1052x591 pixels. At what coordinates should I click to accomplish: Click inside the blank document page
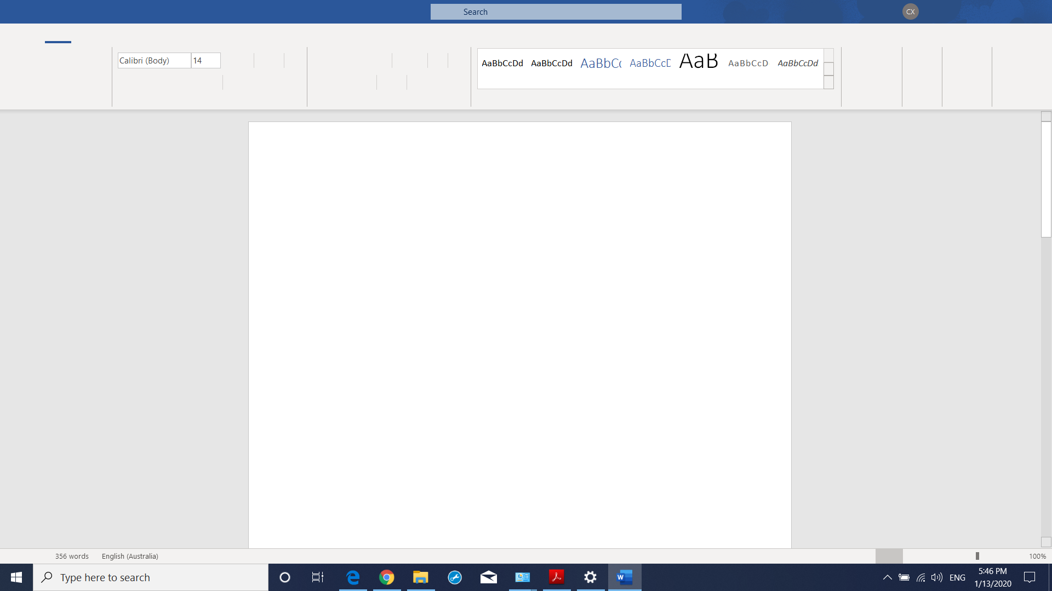click(x=519, y=335)
